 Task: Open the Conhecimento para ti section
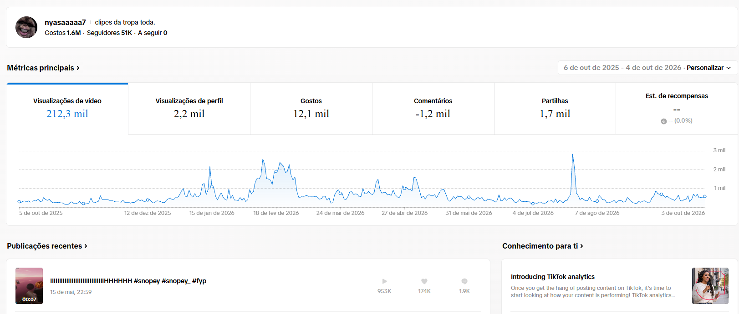543,246
